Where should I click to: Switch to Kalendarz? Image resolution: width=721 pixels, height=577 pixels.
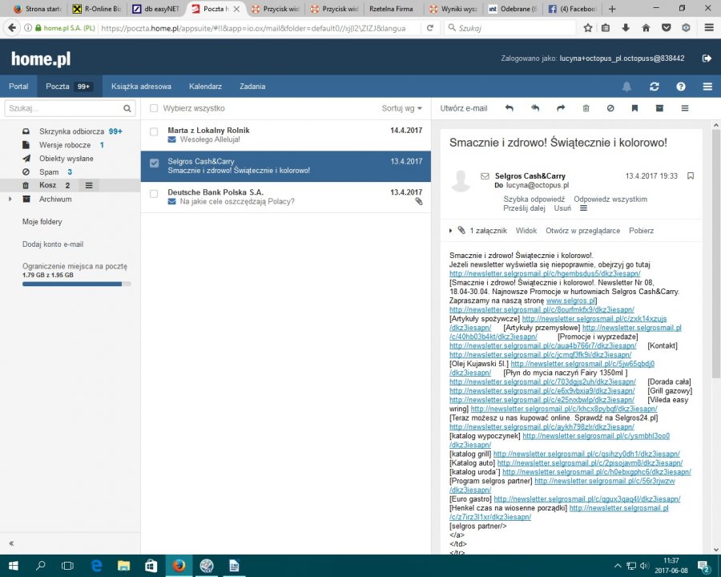(205, 87)
